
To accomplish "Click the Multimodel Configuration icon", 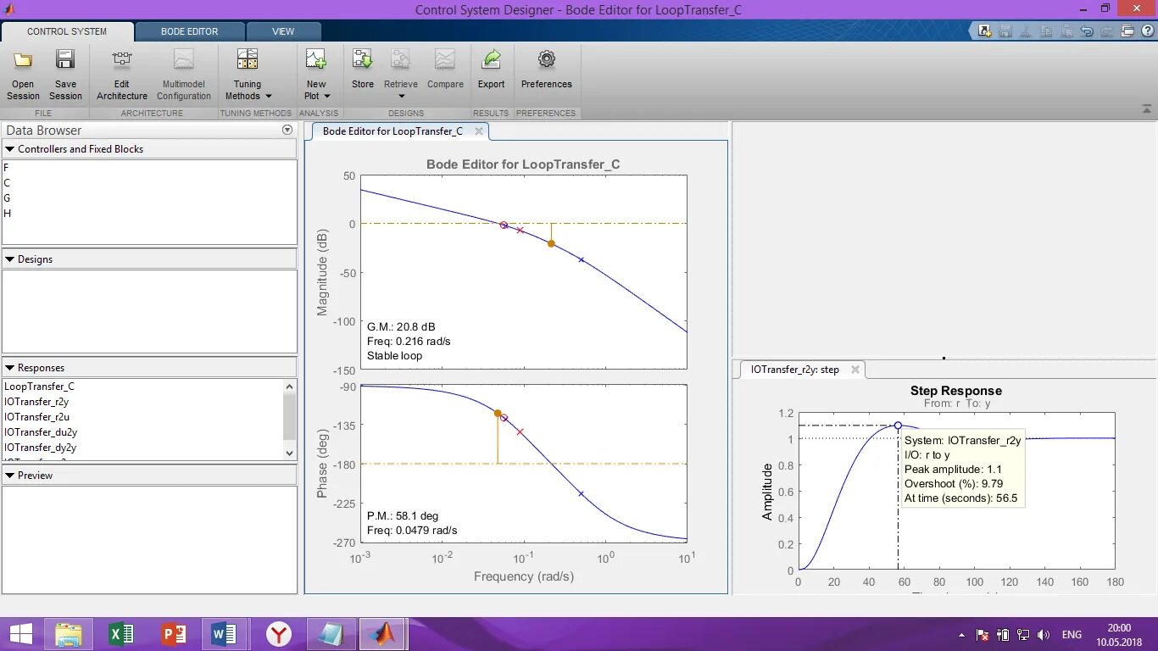I will pyautogui.click(x=184, y=59).
